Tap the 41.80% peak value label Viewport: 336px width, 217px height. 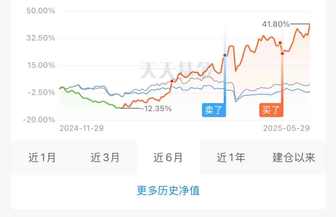tap(276, 24)
